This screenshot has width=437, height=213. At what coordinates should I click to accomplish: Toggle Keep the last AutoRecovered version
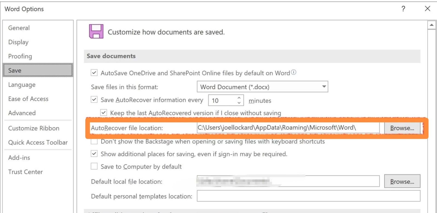coord(104,113)
